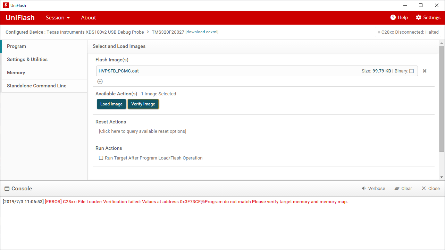Screen dimensions: 445x250
Task: Click the HVPSFB_PCMC.out image file field
Action: coord(257,71)
